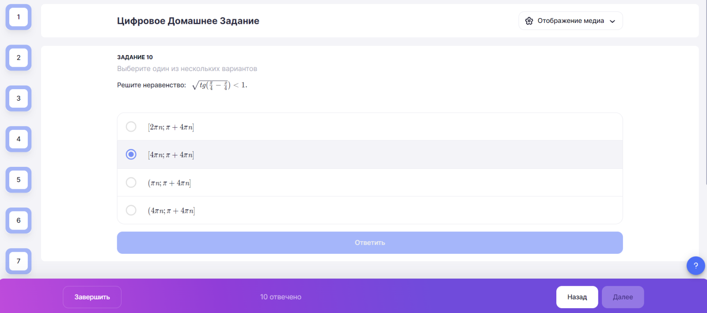Click the 'ЗАДАНИЕ 10' heading
Screen dimensions: 707x313
coord(135,57)
